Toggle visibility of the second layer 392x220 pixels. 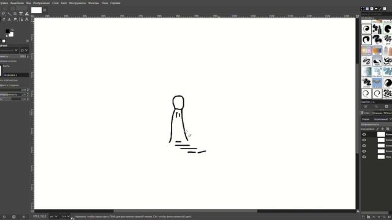coord(364,140)
